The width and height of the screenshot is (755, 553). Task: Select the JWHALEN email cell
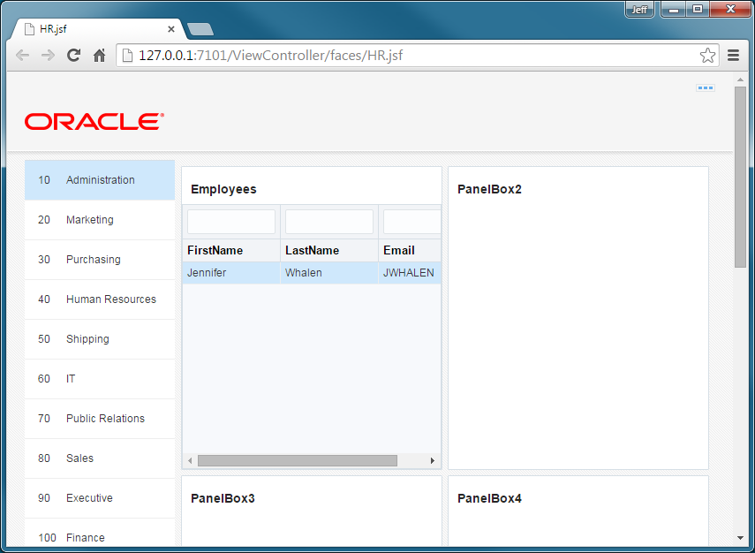tap(410, 273)
